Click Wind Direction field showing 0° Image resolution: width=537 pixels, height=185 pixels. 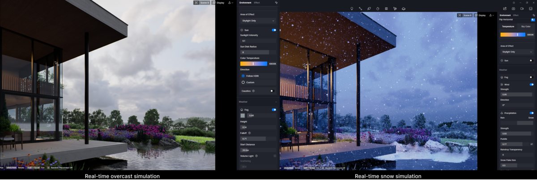coord(517,105)
